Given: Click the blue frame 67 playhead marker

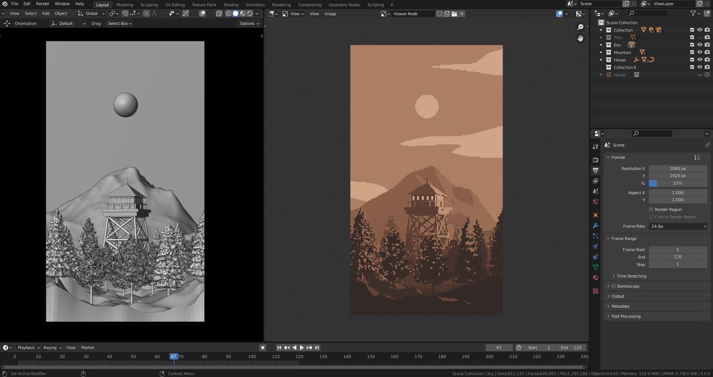Looking at the screenshot, I should click(x=173, y=356).
